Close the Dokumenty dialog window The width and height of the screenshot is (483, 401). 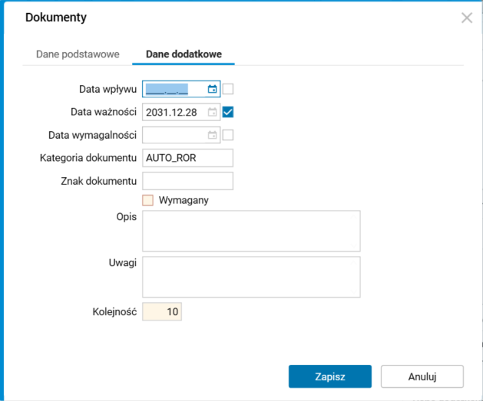pos(467,18)
